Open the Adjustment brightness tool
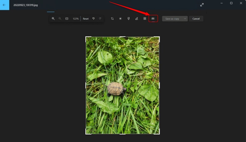246x142 pixels. click(120, 19)
